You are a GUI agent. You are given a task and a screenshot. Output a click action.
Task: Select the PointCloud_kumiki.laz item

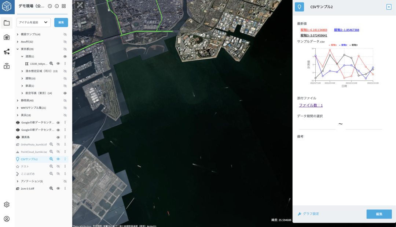[x=34, y=152]
